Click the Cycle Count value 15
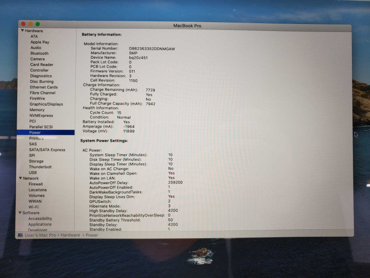Viewport: 370px width, 278px height. [119, 113]
